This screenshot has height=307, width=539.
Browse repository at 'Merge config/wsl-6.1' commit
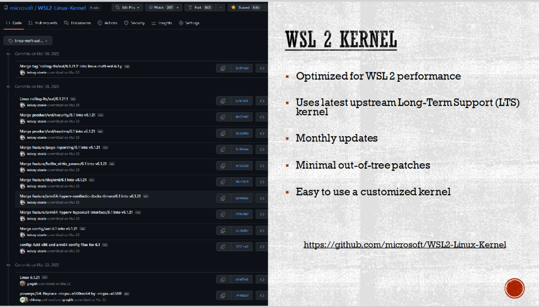[262, 231]
